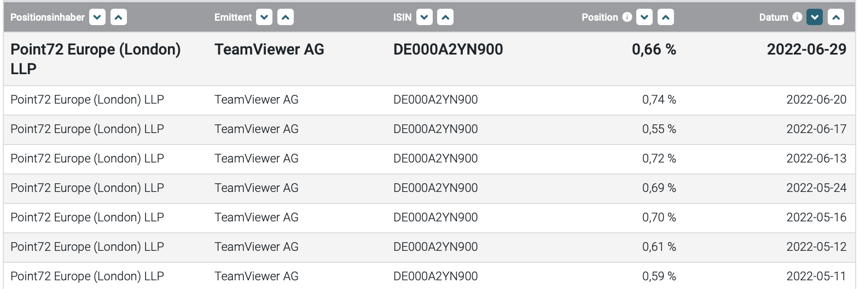Show info tooltip for Position column
This screenshot has height=289, width=860.
[627, 17]
